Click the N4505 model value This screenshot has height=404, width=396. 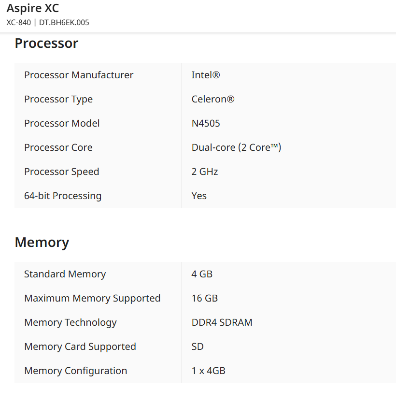tap(206, 123)
